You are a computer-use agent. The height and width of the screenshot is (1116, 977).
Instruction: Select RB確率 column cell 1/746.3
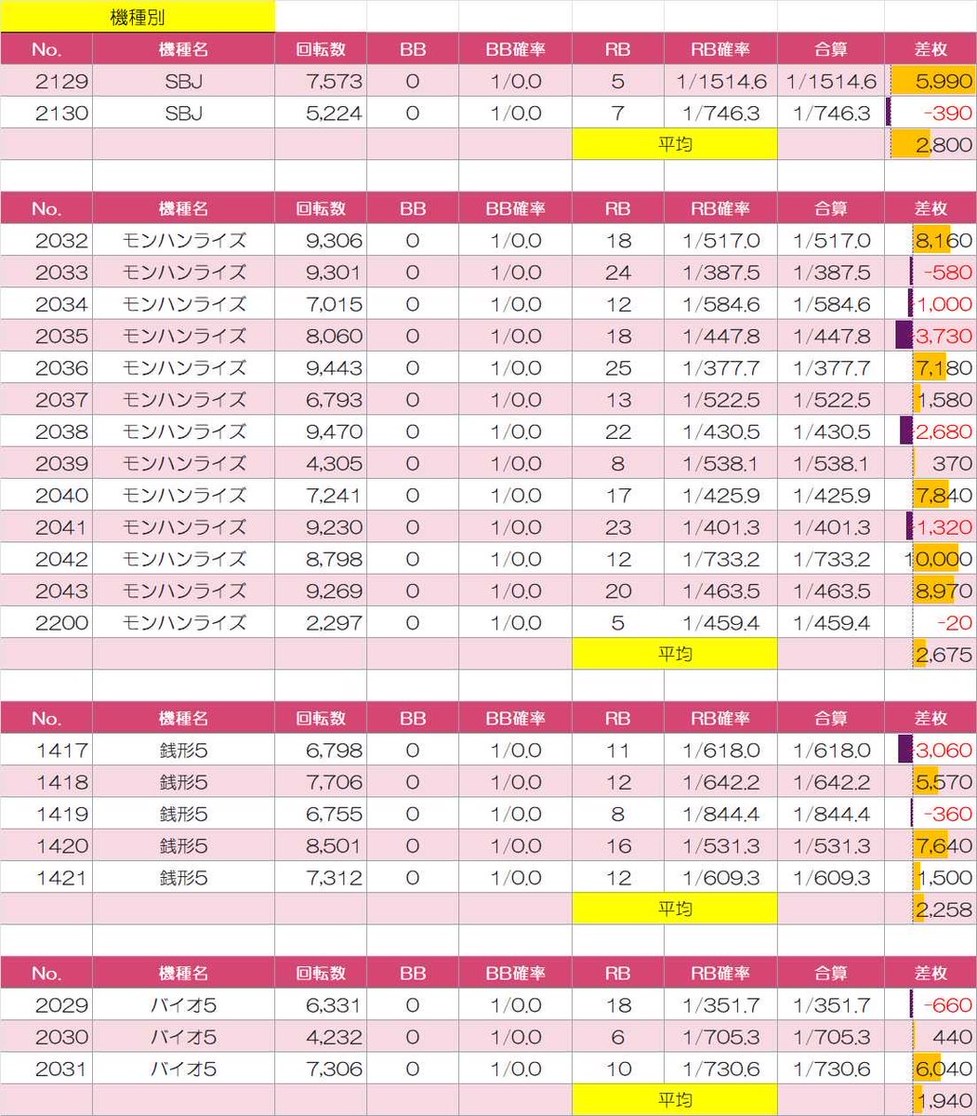tap(720, 113)
